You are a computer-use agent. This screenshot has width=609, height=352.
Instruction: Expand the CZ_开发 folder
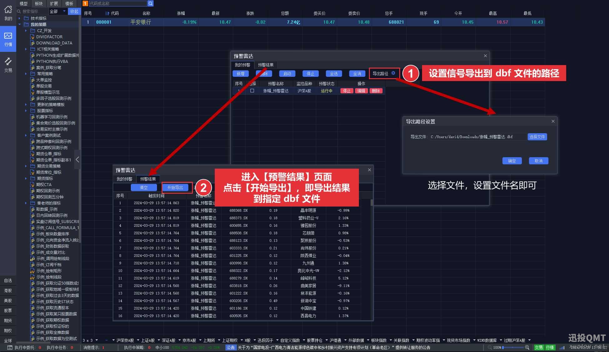26,31
